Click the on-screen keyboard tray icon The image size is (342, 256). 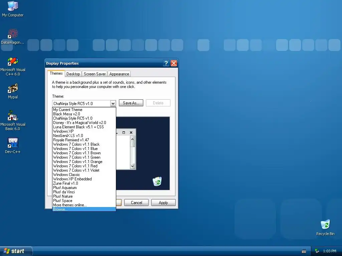tap(304, 251)
